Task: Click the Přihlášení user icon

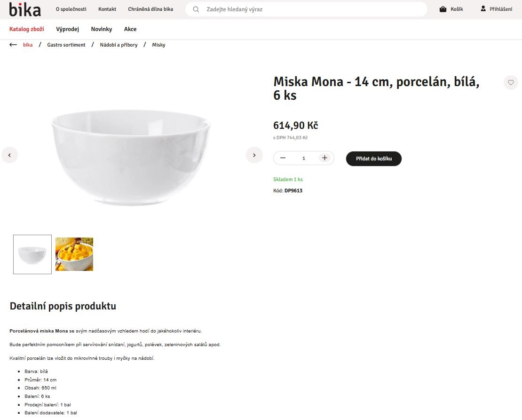Action: [x=483, y=9]
